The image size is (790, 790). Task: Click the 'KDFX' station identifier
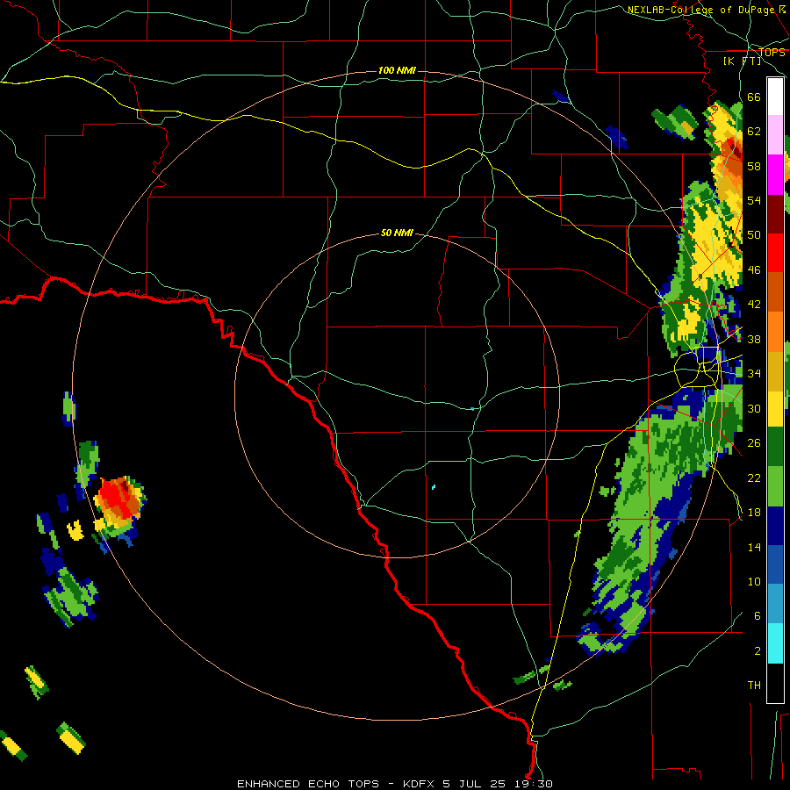pyautogui.click(x=420, y=784)
